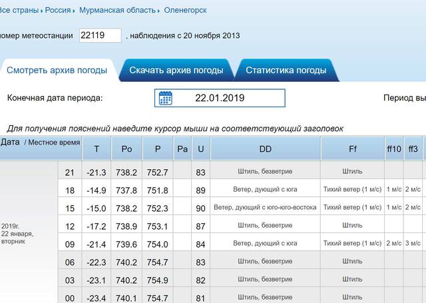
Task: Click humidity value 87
Action: (x=200, y=226)
